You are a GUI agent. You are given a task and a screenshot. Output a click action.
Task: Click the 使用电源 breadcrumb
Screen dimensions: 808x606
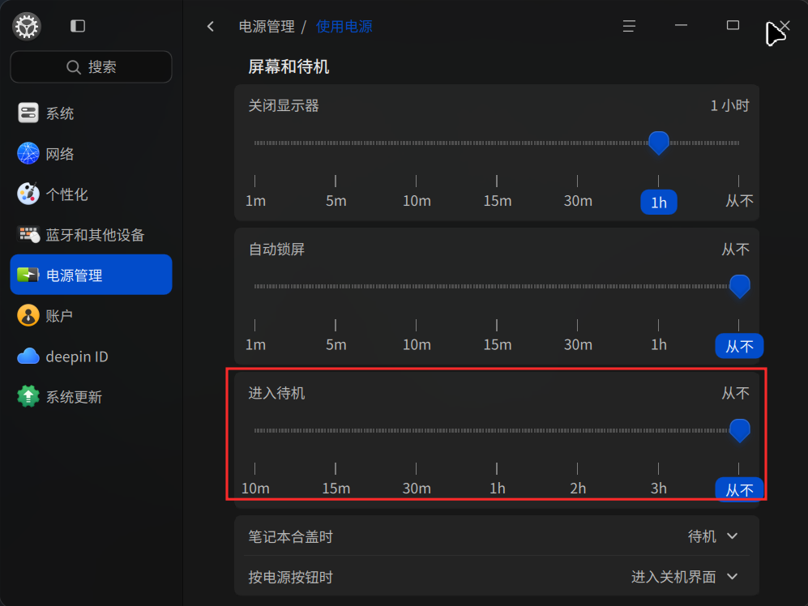coord(344,26)
